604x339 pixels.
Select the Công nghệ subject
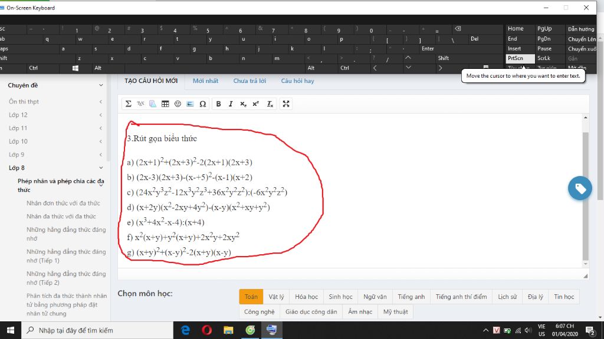pos(260,312)
